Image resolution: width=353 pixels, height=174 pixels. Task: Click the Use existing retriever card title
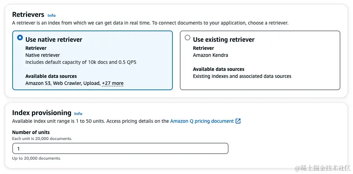point(224,40)
